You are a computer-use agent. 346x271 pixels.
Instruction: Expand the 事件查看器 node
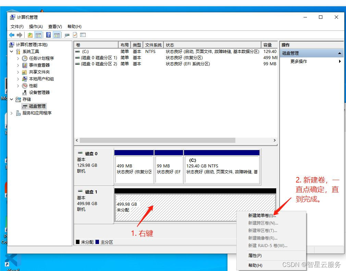(x=18, y=65)
